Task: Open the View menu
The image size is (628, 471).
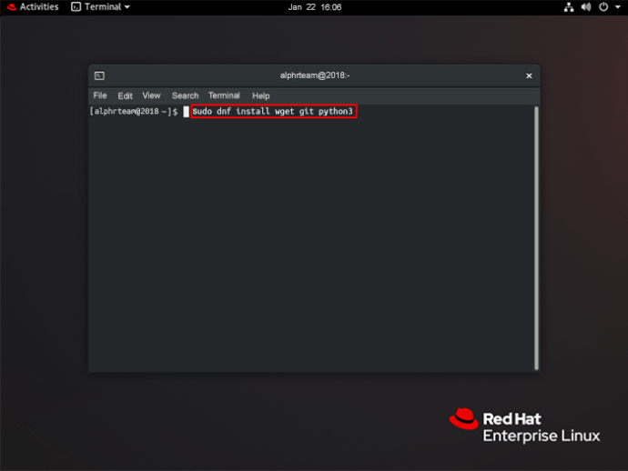Action: 151,95
